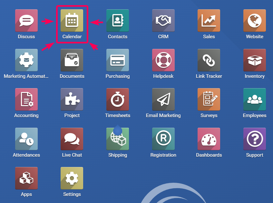The width and height of the screenshot is (273, 203).
Task: Click the "Support" label text
Action: 255,155
